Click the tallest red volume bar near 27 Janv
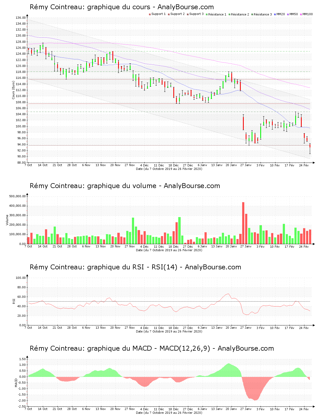 click(243, 223)
